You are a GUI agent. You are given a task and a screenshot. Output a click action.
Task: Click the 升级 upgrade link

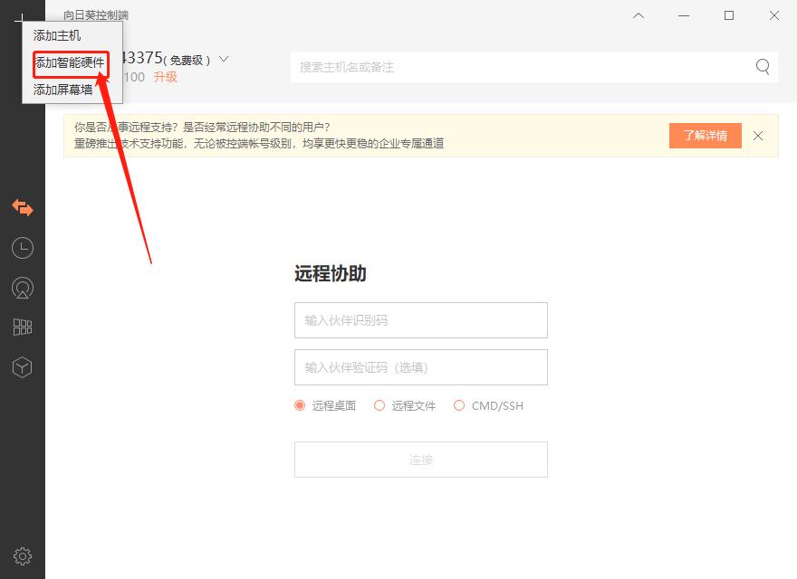tap(165, 77)
